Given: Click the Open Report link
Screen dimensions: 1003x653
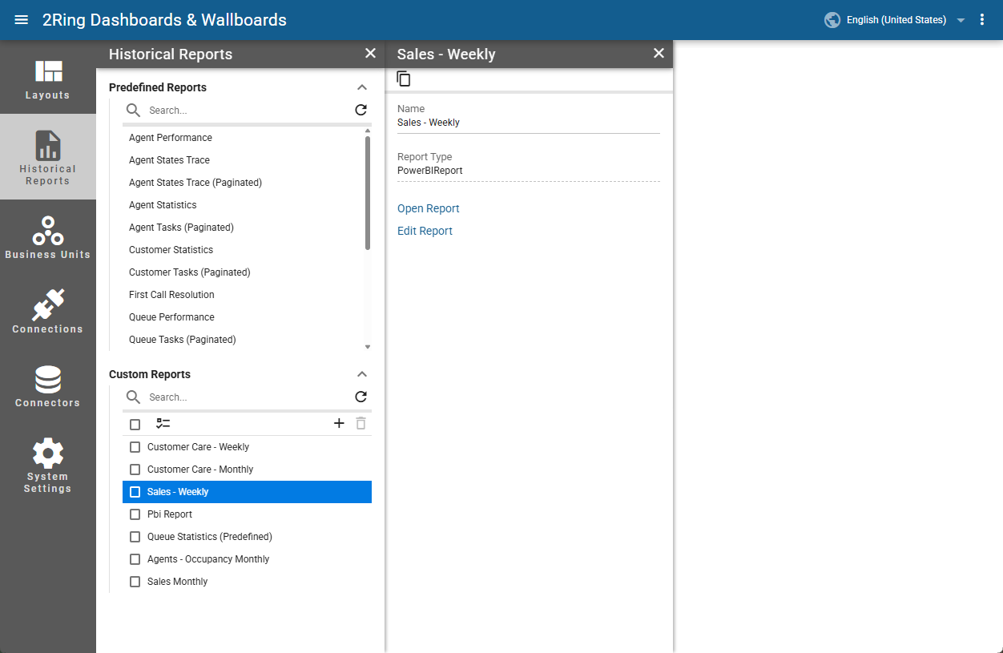Looking at the screenshot, I should point(429,208).
